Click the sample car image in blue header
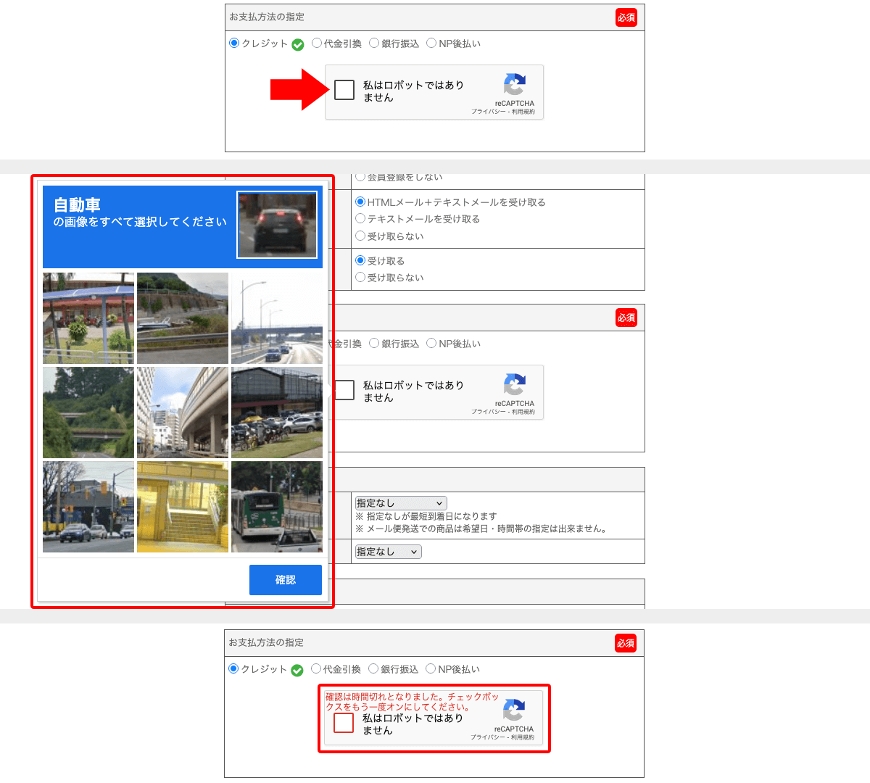 pos(277,225)
